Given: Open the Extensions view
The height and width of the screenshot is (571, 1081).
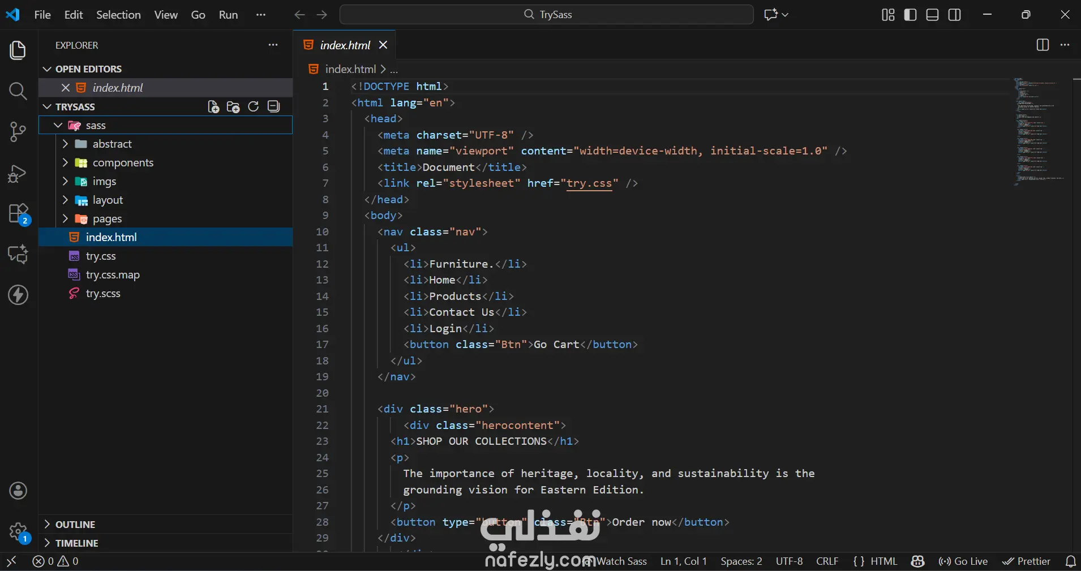Looking at the screenshot, I should tap(18, 214).
